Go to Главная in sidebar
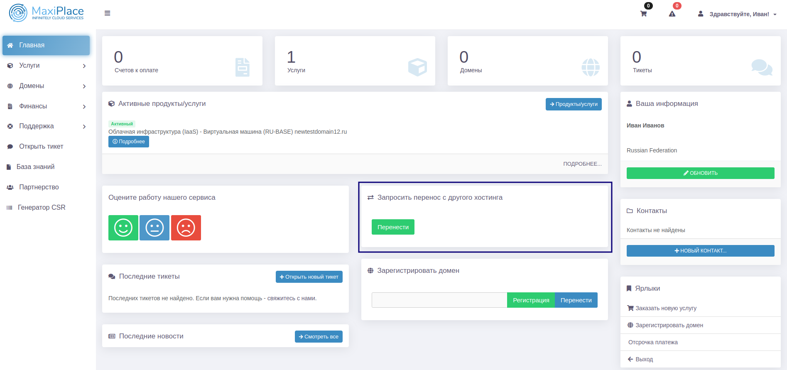Screen dimensions: 787x370 [46, 45]
